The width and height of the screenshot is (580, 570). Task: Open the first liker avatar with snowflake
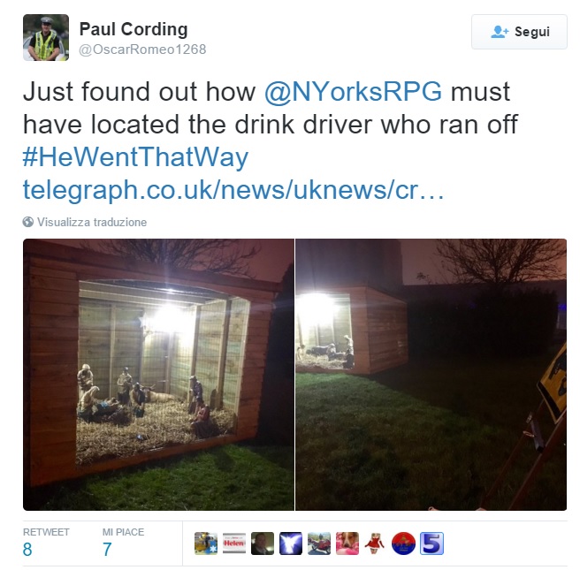(206, 543)
